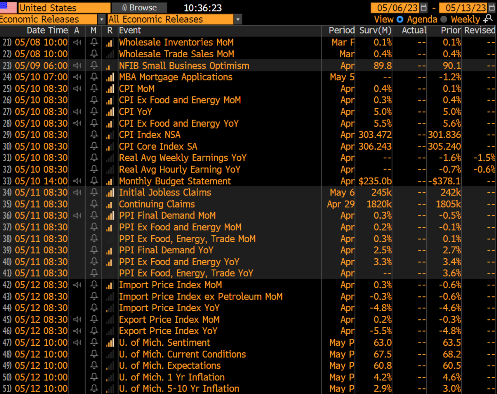Open the start date calendar picker icon
Viewport: 497px width, 394px height.
pyautogui.click(x=424, y=8)
